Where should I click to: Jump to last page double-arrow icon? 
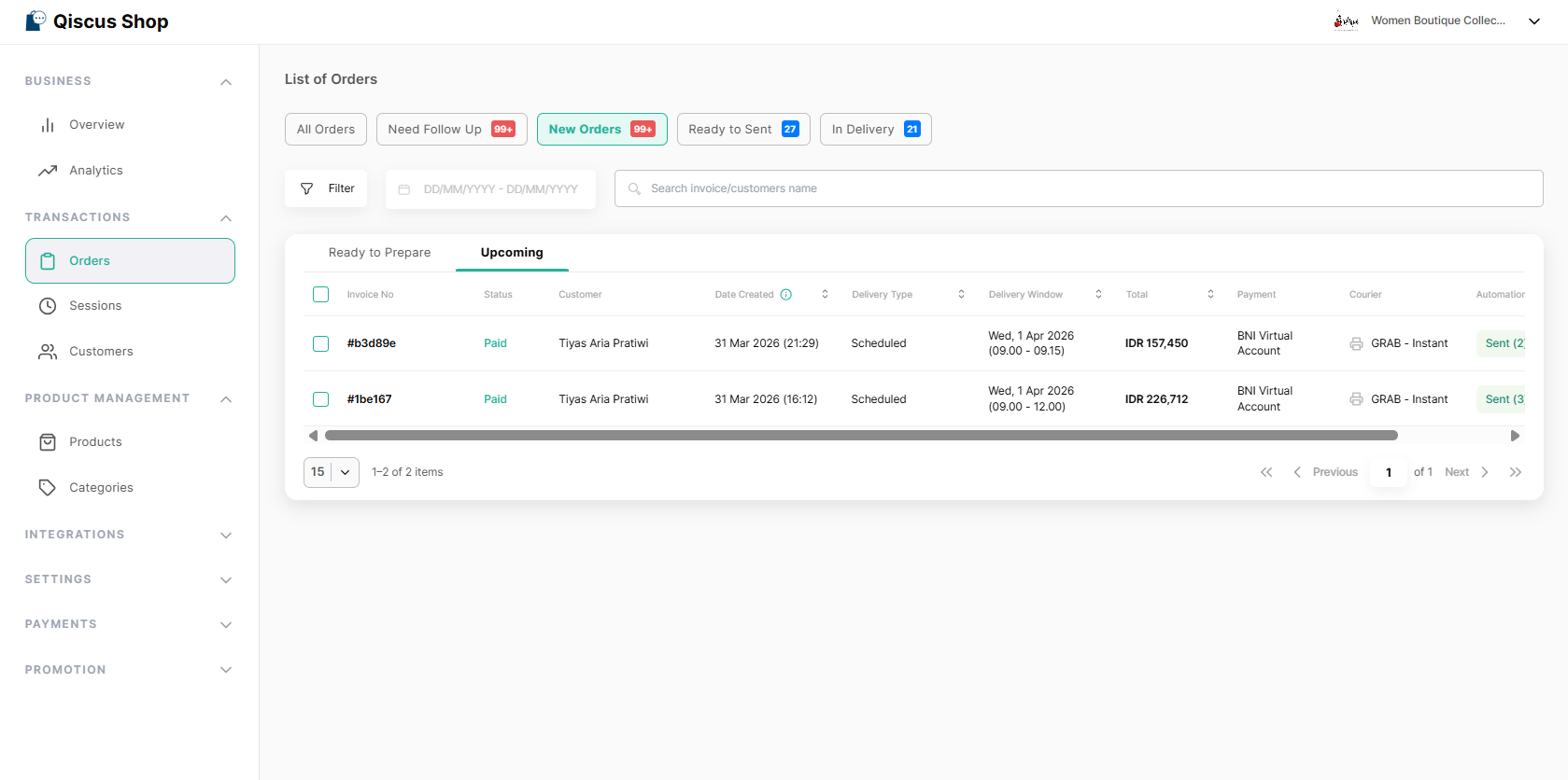click(1515, 472)
